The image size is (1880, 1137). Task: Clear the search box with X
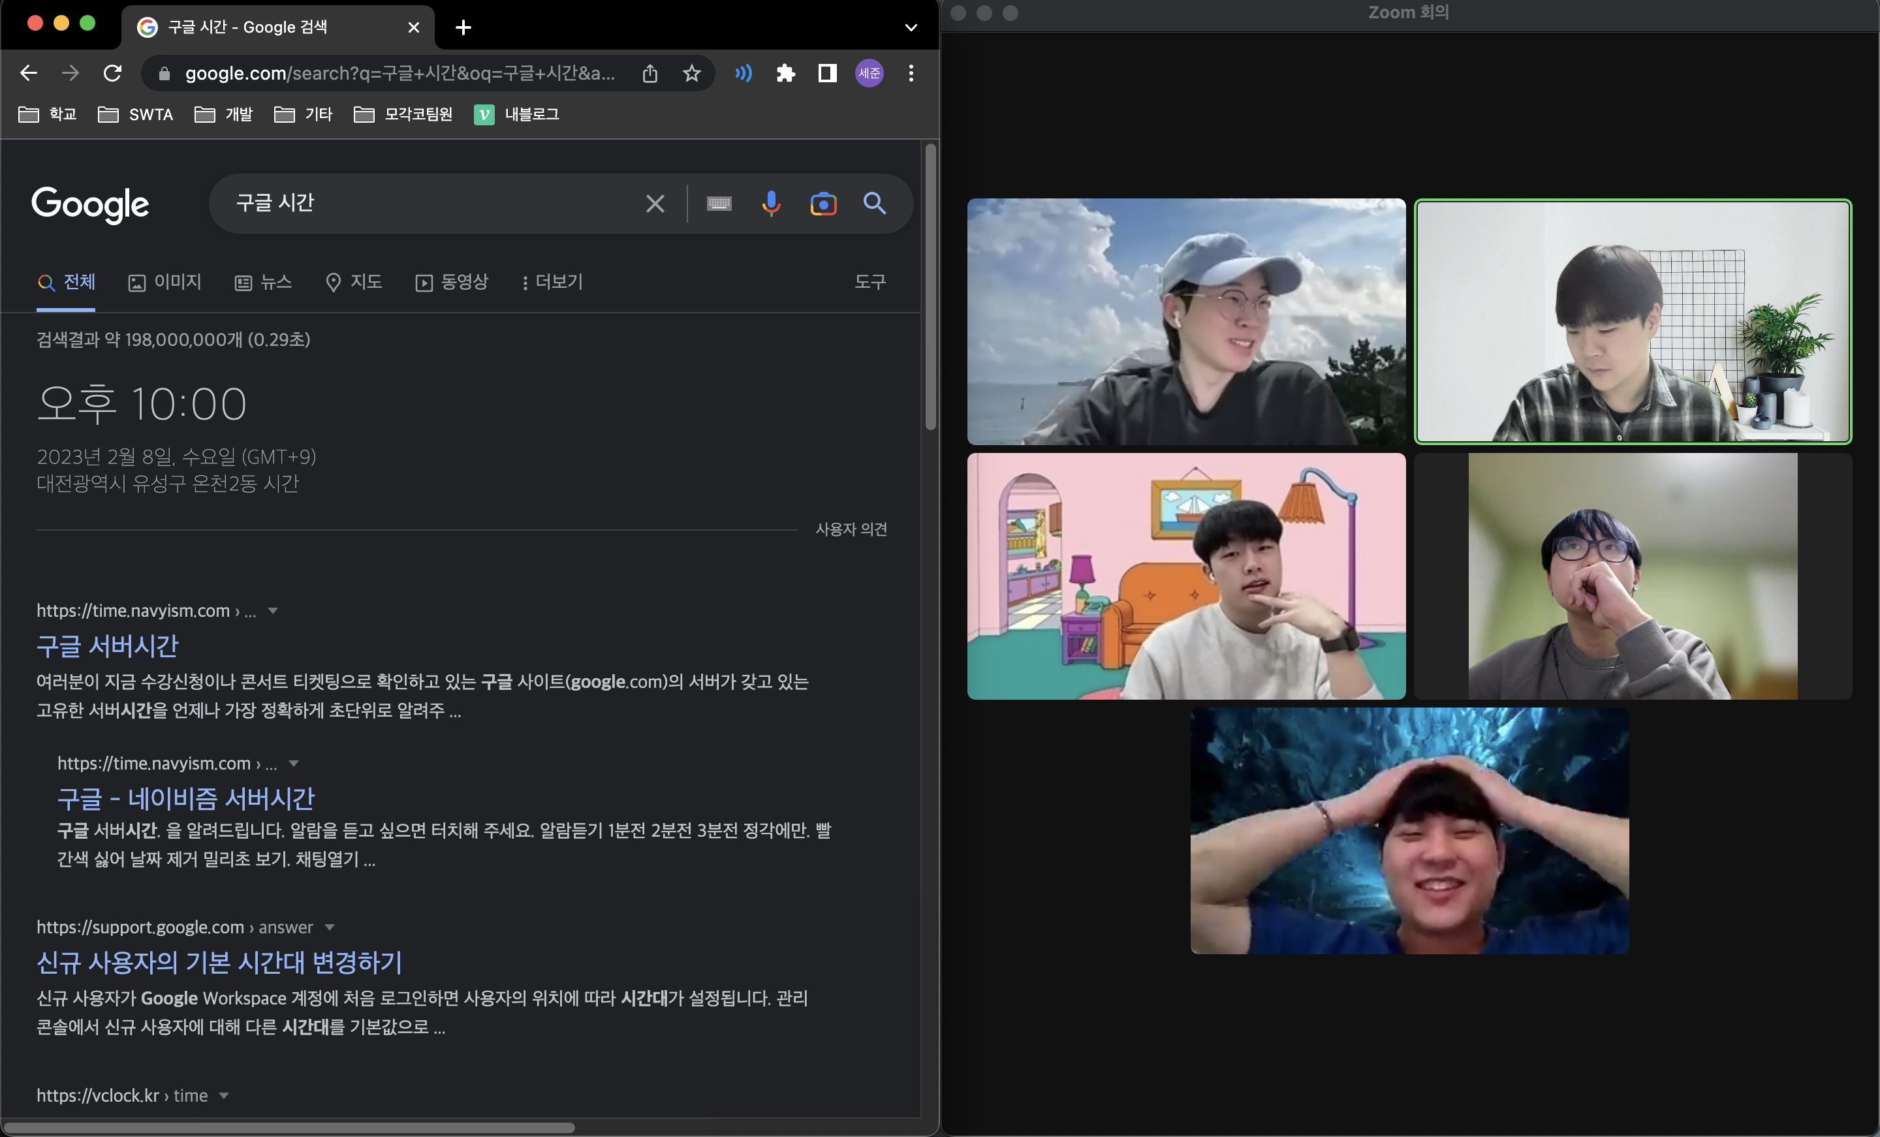coord(655,204)
